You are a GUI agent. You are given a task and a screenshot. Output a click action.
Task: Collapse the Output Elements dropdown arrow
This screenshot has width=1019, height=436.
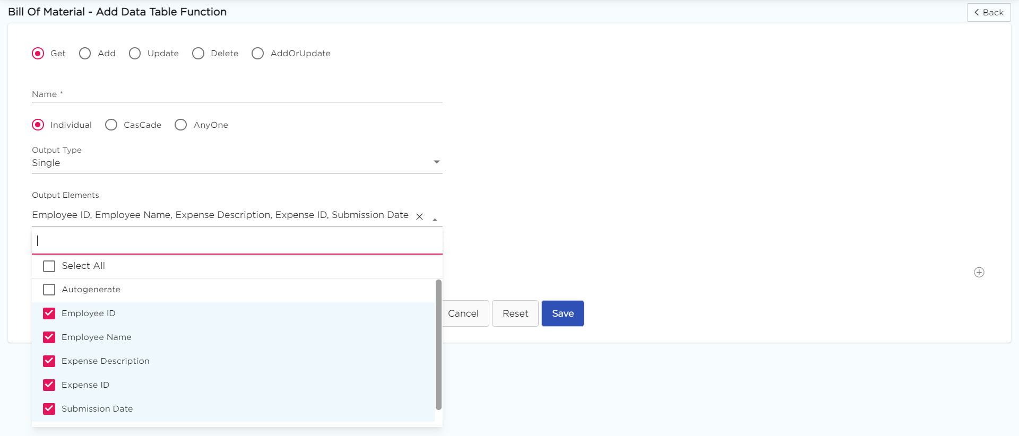point(435,219)
